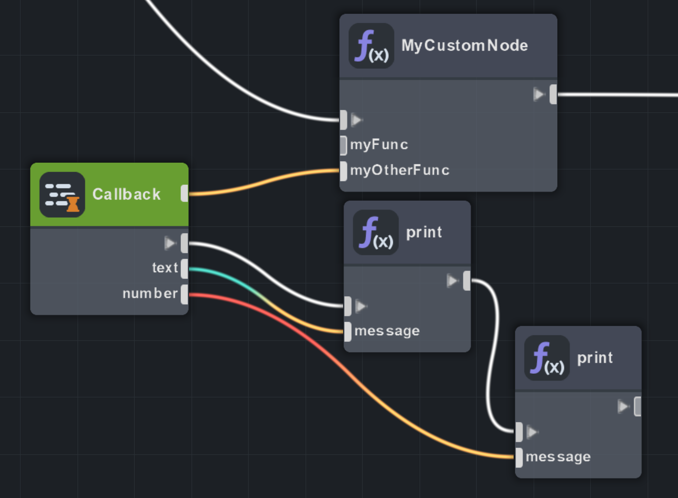Click the MyCustomNode function icon
This screenshot has width=678, height=498.
[371, 46]
